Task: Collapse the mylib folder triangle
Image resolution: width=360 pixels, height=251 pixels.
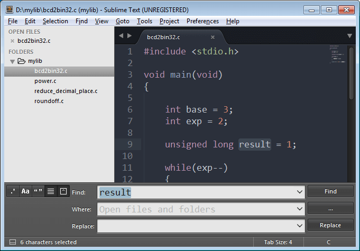Action: pos(12,61)
